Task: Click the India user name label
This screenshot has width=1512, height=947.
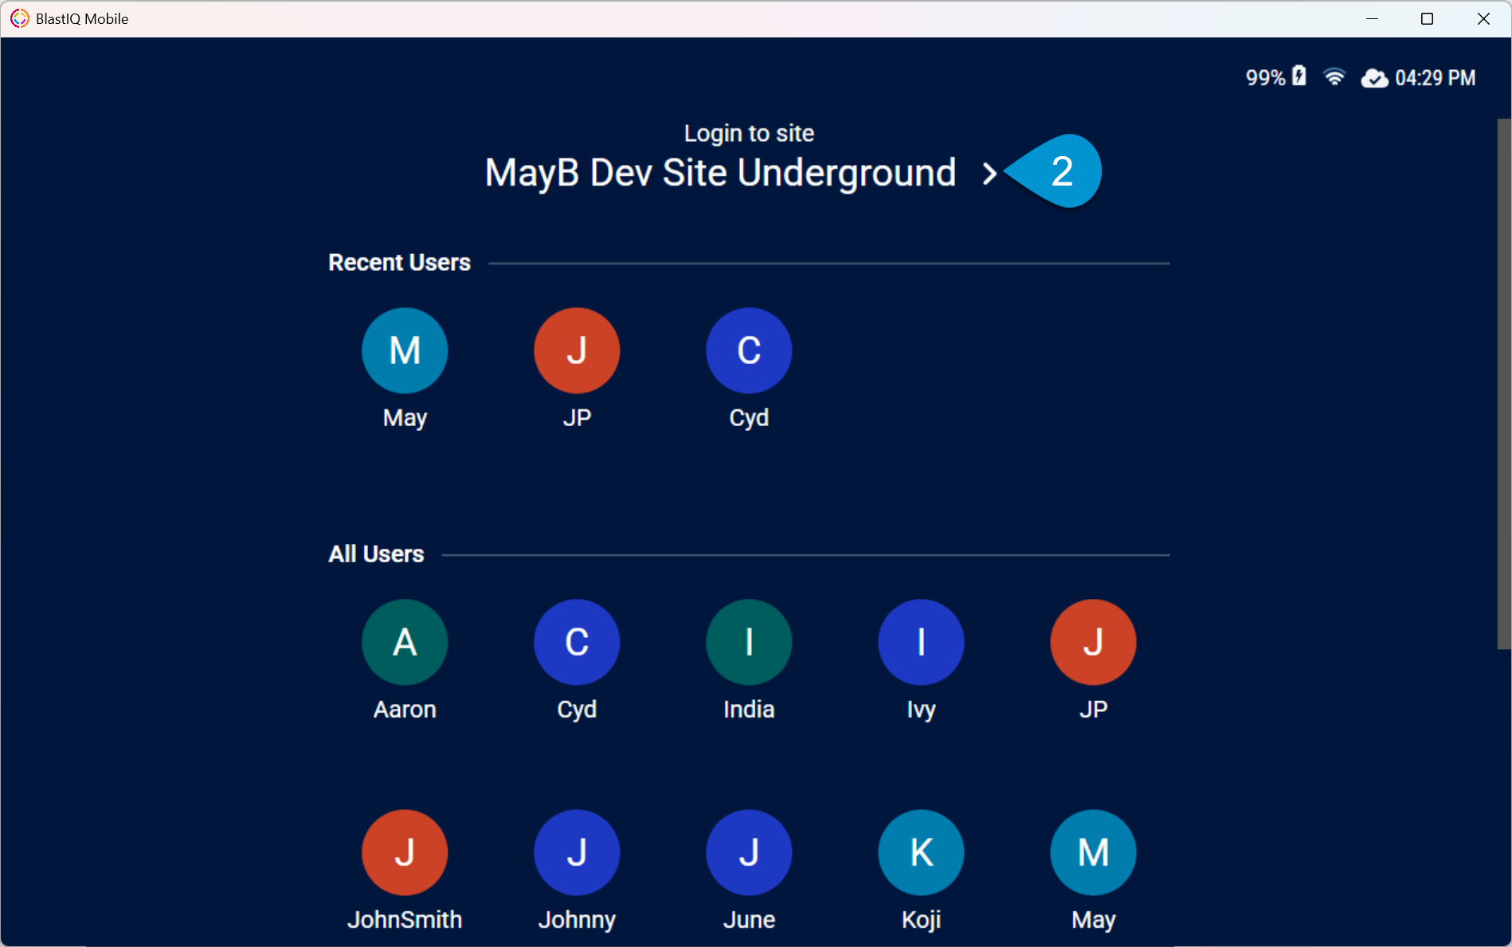Action: point(749,709)
